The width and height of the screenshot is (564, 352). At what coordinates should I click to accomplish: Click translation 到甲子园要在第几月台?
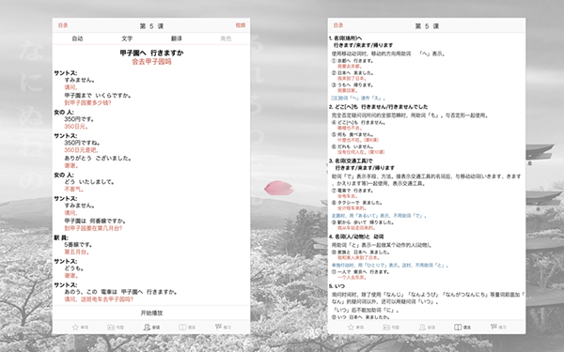pyautogui.click(x=93, y=228)
